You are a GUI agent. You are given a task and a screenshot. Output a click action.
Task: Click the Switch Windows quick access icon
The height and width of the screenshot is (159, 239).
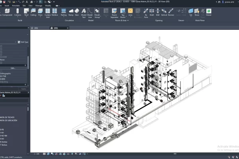tap(49, 2)
